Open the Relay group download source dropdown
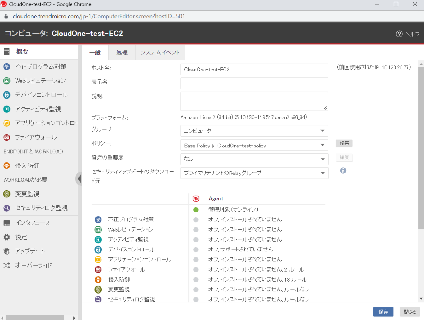424x320 pixels. (254, 173)
